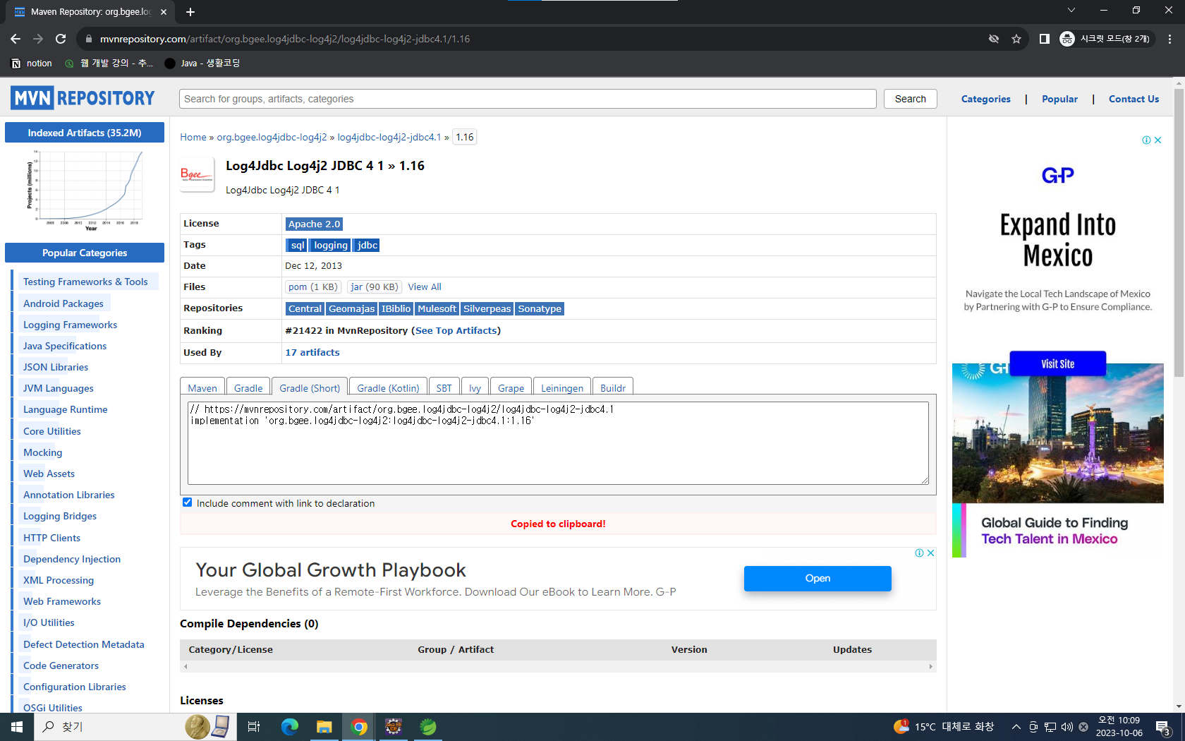
Task: Open the Chrome side panel icon
Action: [1045, 39]
